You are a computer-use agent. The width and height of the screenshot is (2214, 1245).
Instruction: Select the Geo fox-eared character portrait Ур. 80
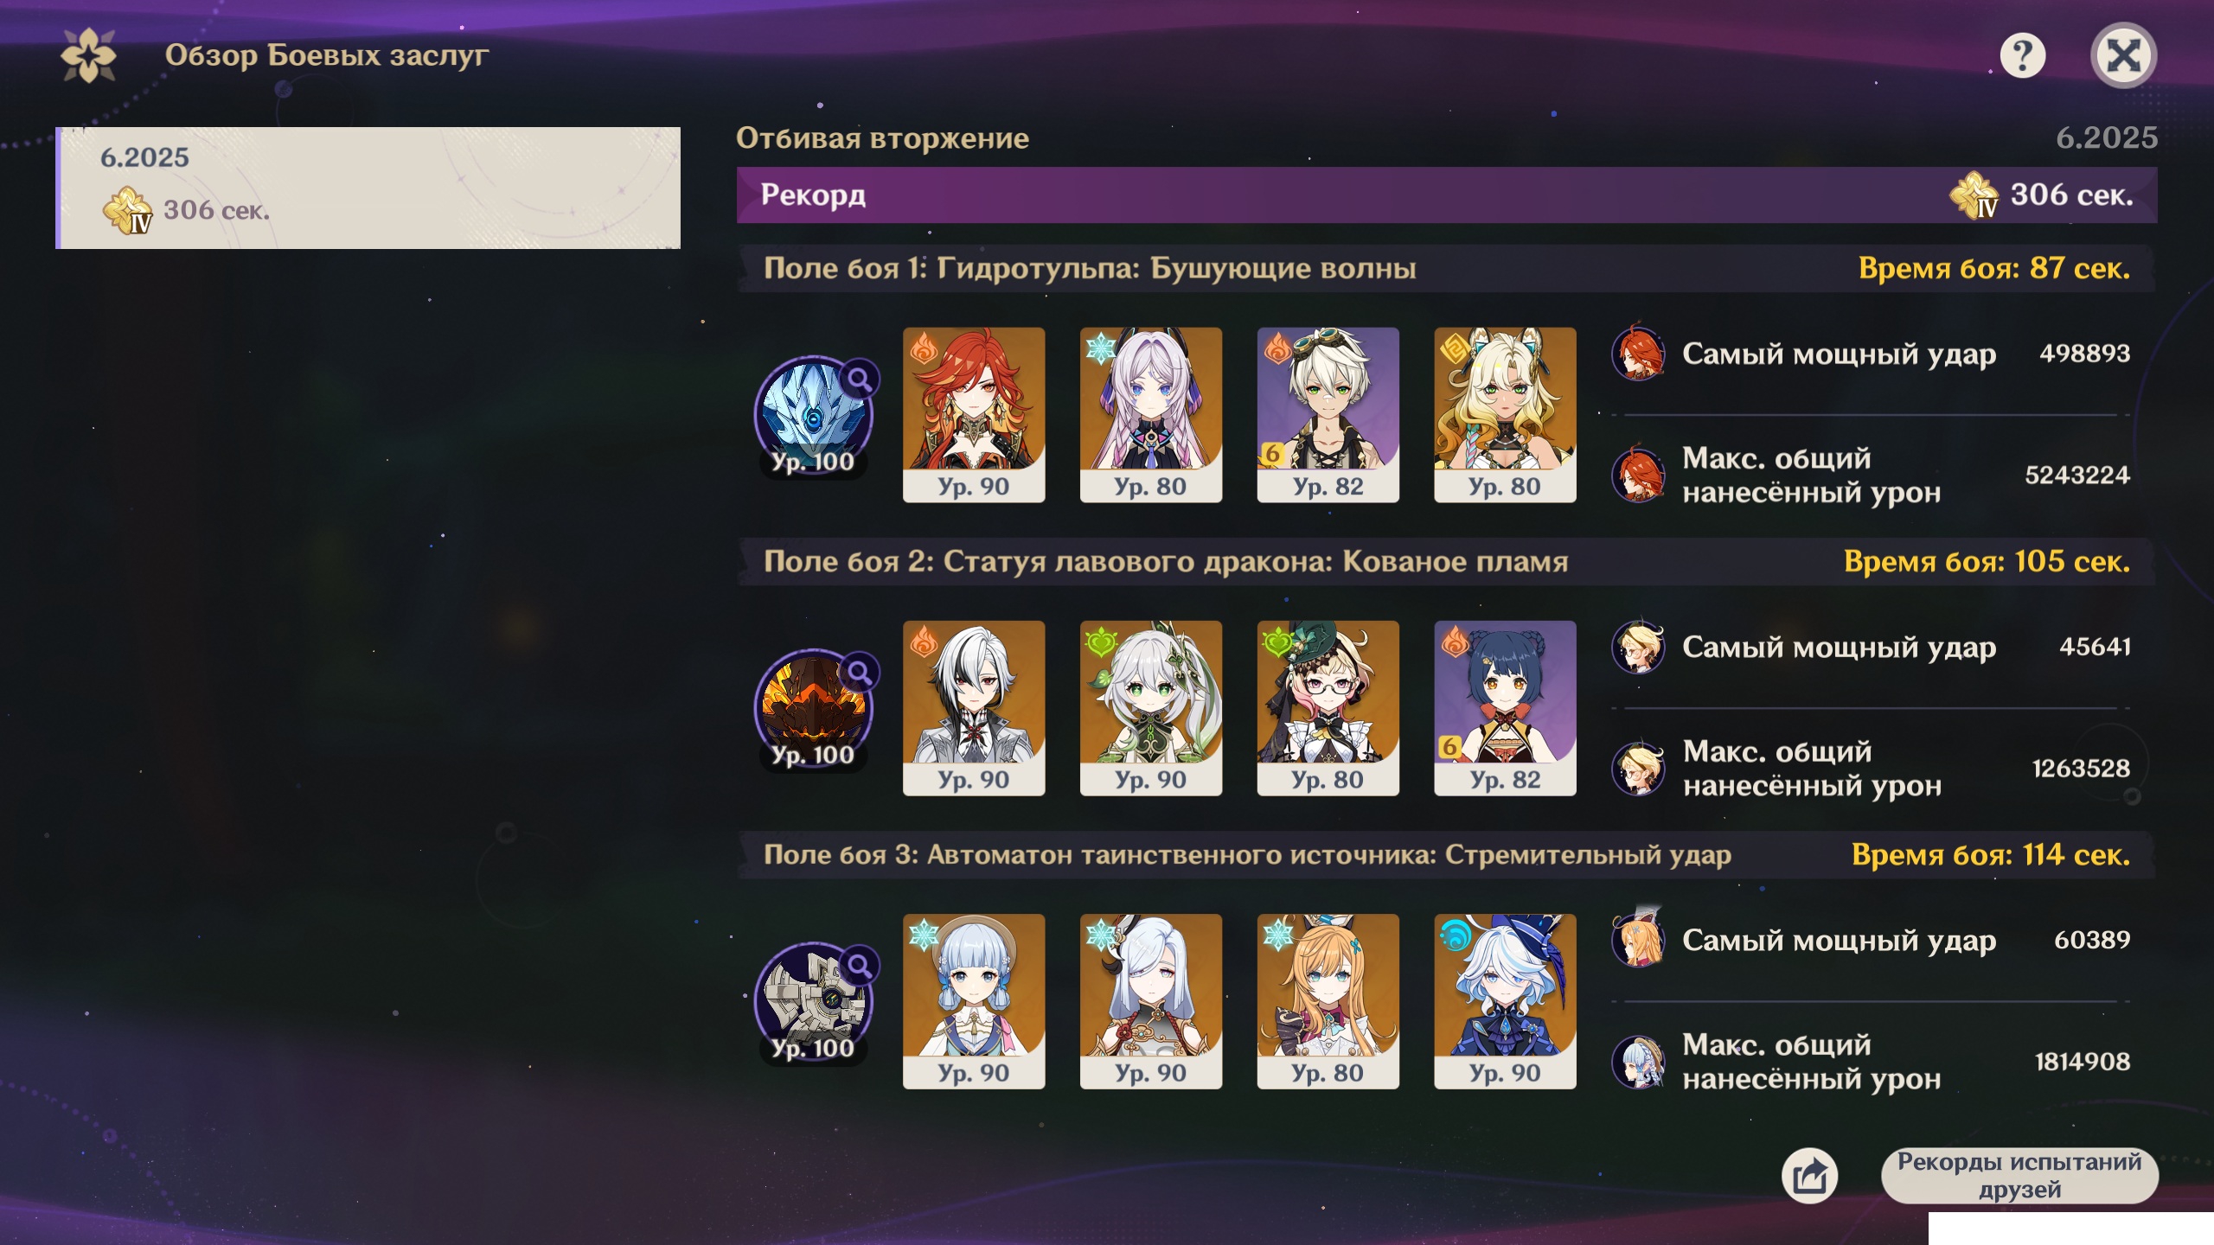1505,415
